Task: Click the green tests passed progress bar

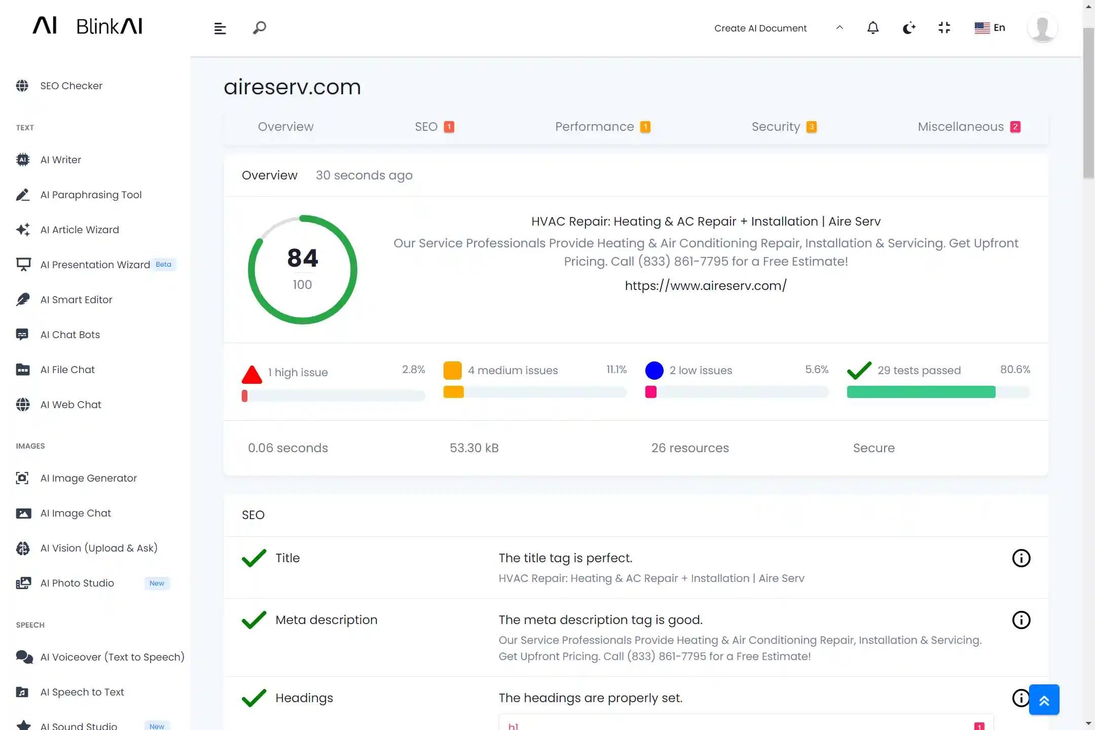Action: (921, 392)
